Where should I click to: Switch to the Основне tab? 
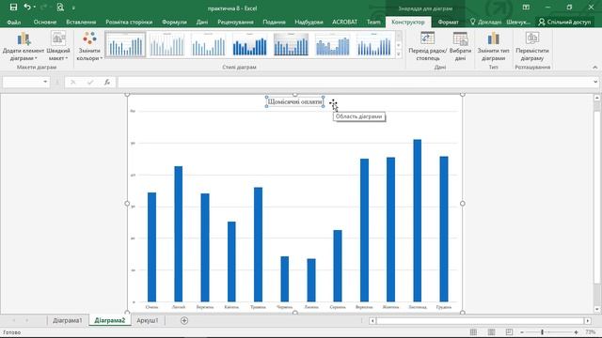45,23
